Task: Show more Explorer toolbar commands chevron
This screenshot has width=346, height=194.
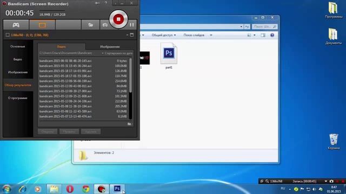Action: [x=211, y=35]
